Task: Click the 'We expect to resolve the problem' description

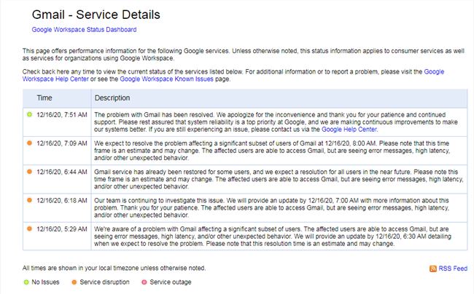Action: pos(272,151)
